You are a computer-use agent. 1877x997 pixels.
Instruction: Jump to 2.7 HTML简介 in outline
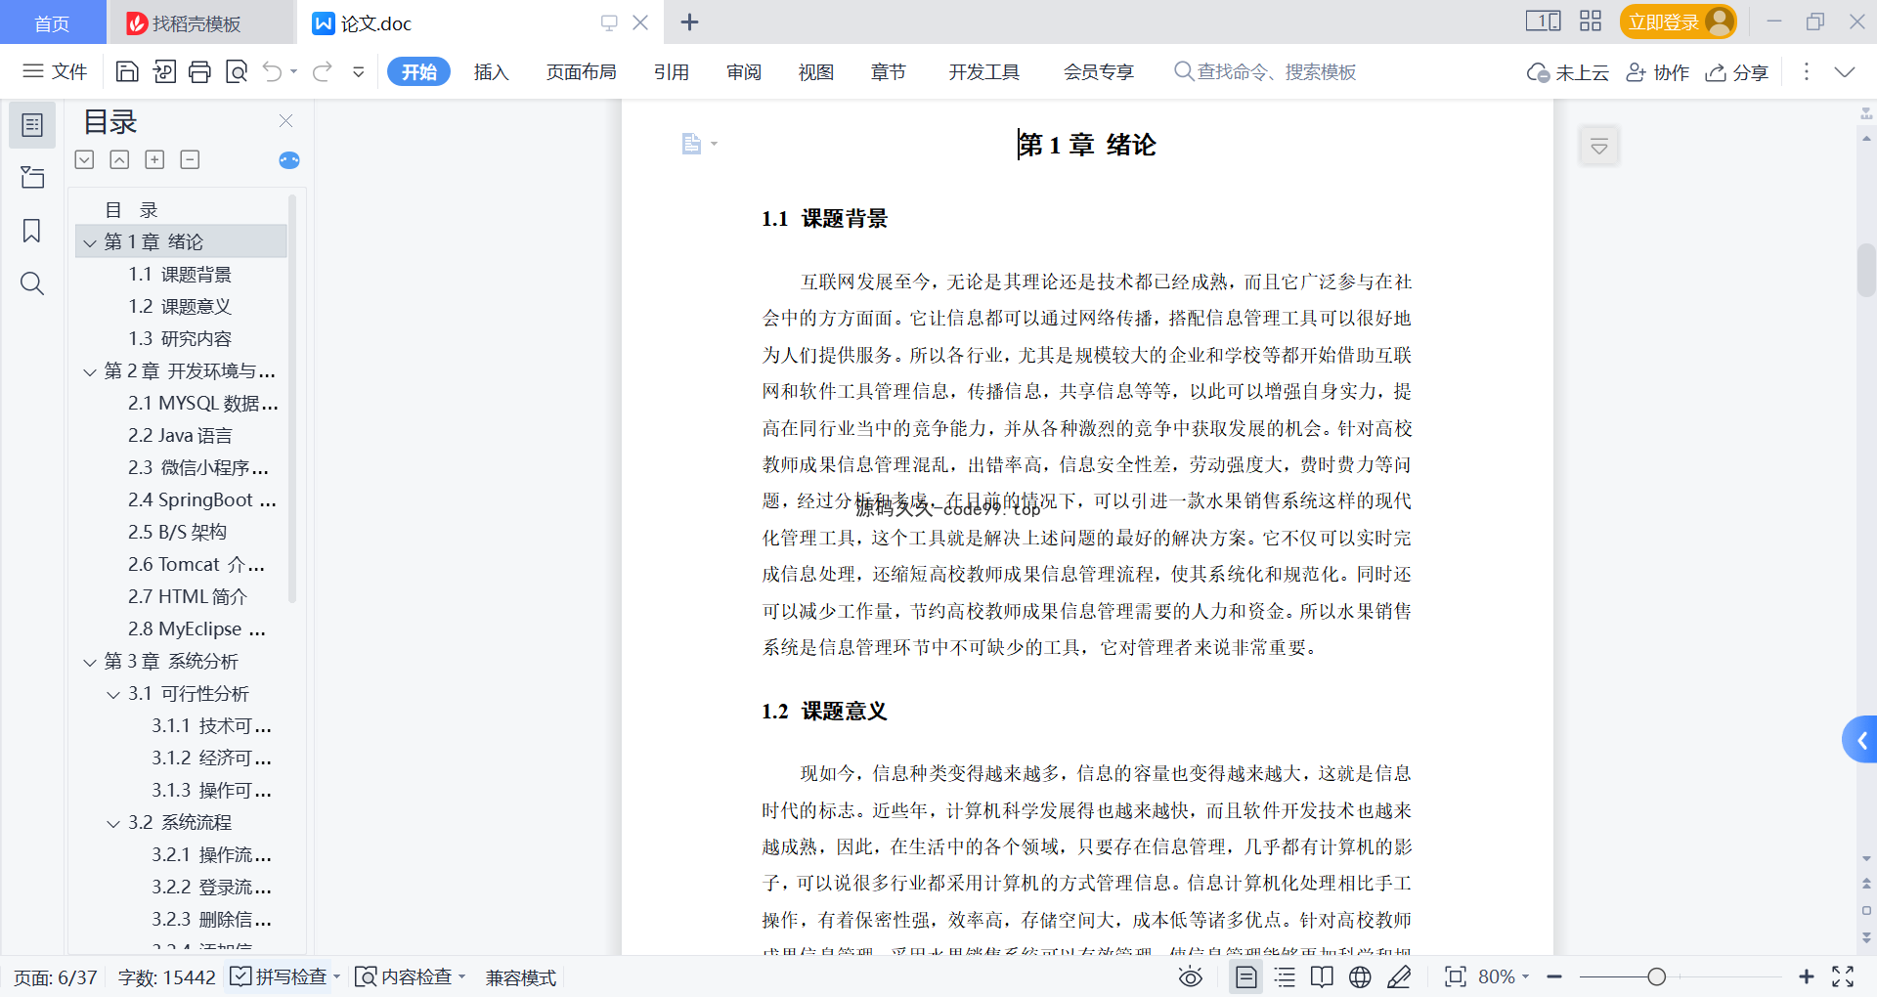[x=188, y=596]
